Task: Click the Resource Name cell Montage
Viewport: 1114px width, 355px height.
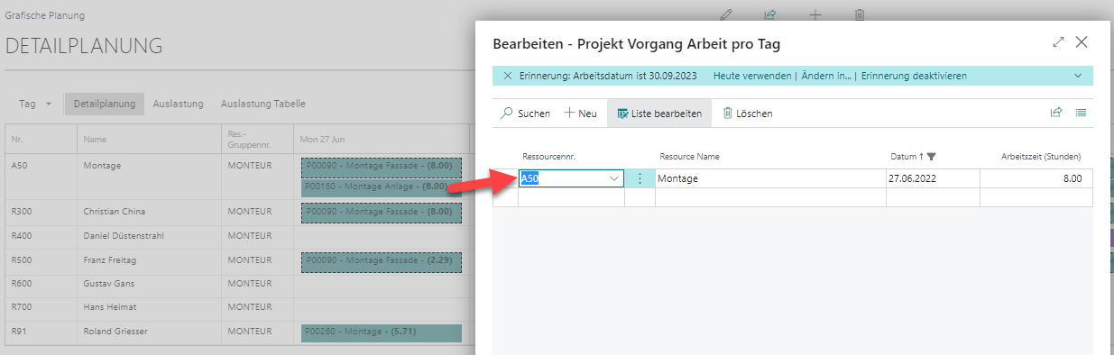Action: (770, 178)
